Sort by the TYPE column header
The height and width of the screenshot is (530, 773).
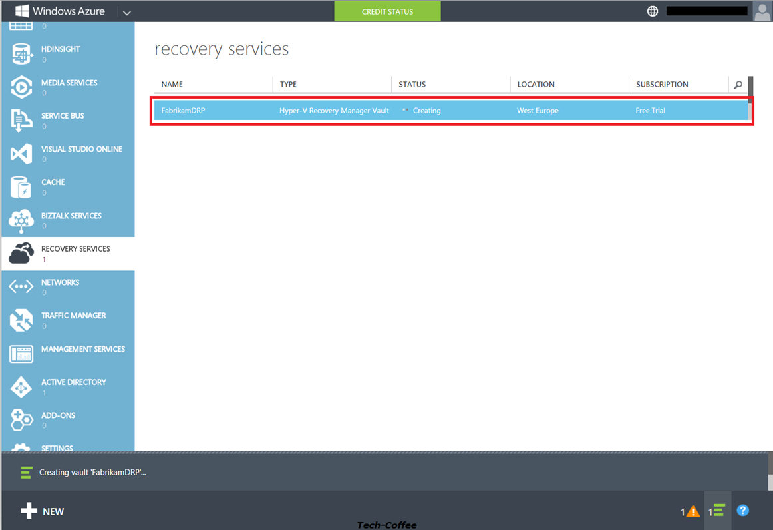coord(289,85)
